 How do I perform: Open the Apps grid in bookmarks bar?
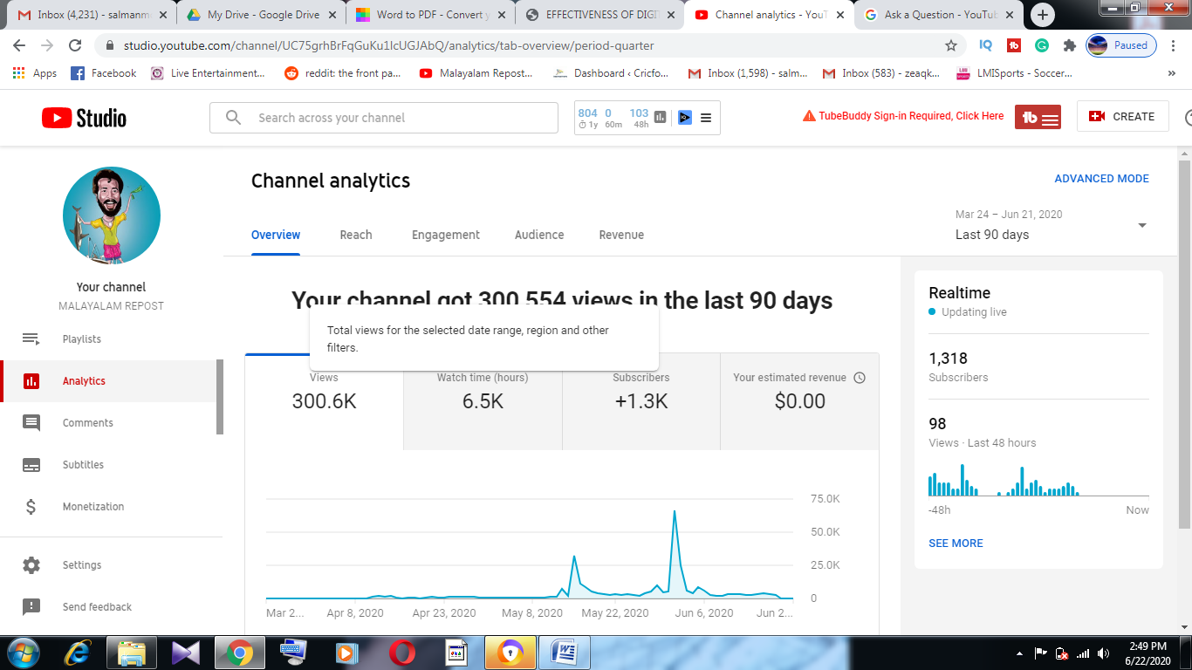click(35, 73)
